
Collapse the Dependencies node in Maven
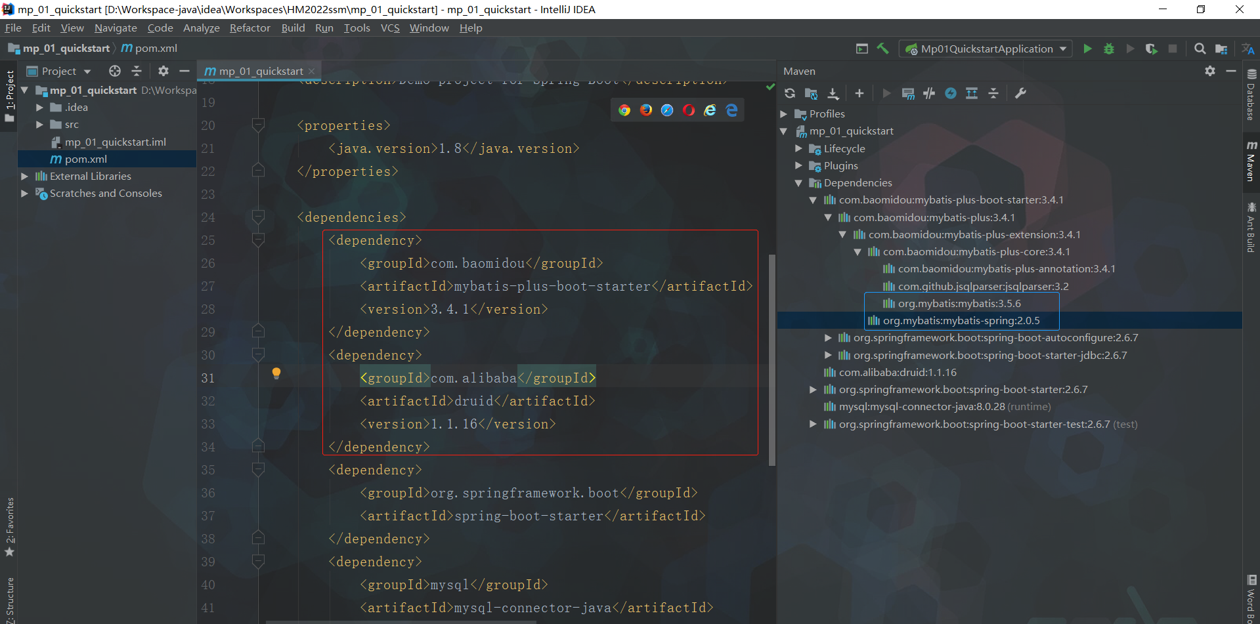click(799, 183)
